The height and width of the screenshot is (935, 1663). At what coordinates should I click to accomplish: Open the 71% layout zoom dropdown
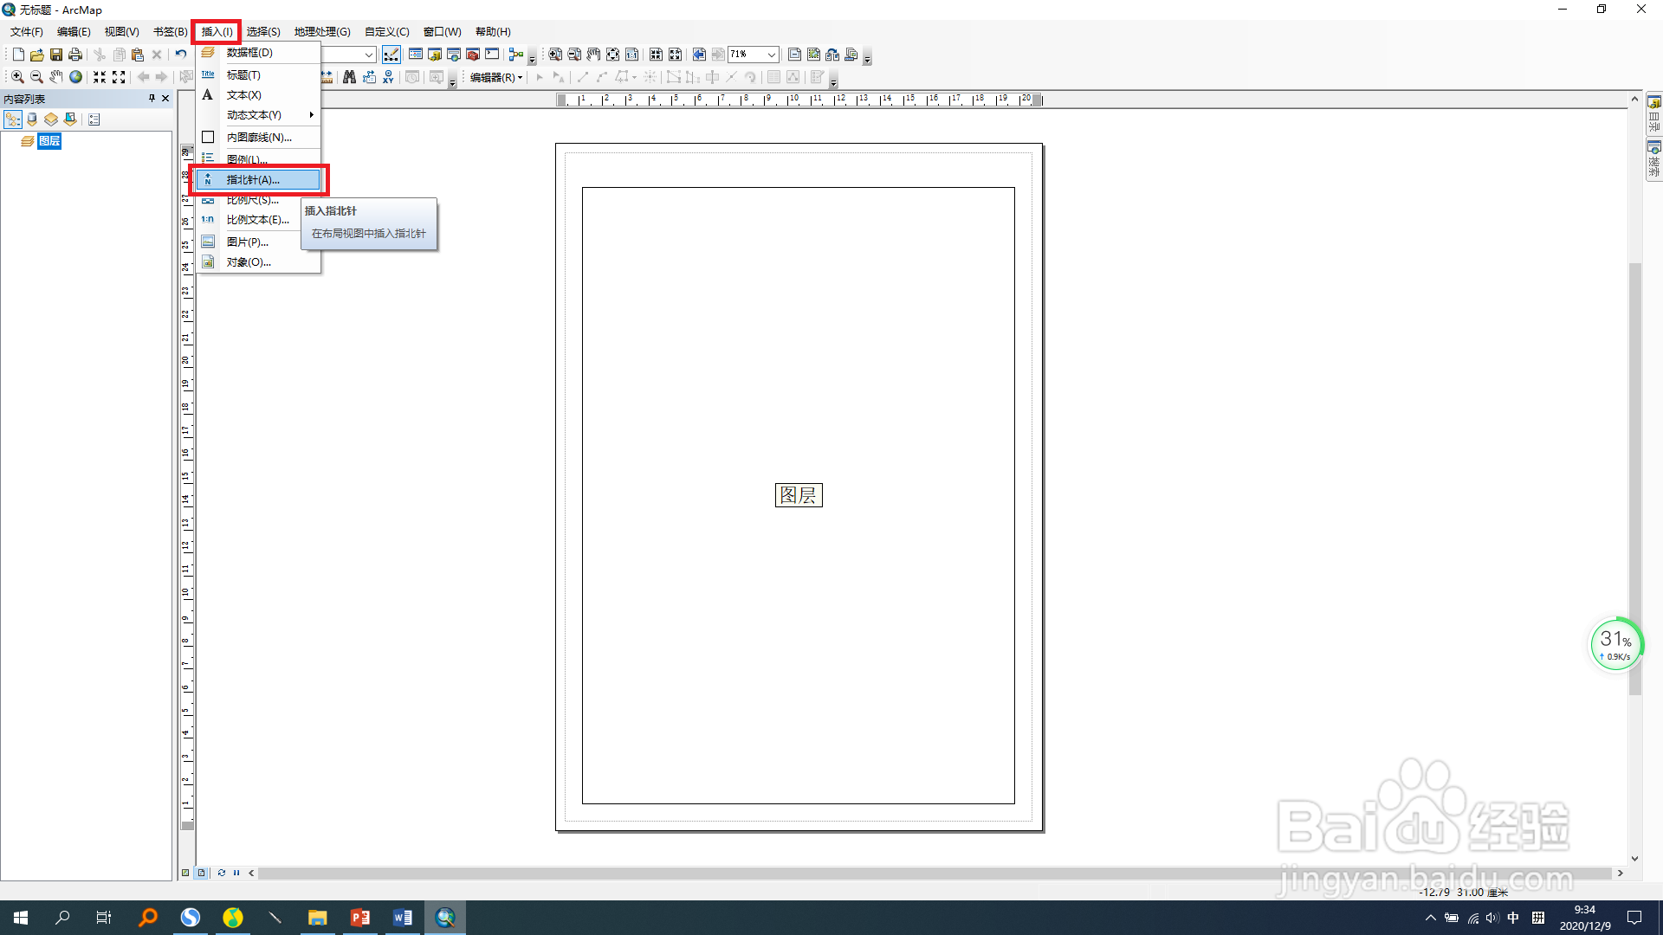point(771,55)
